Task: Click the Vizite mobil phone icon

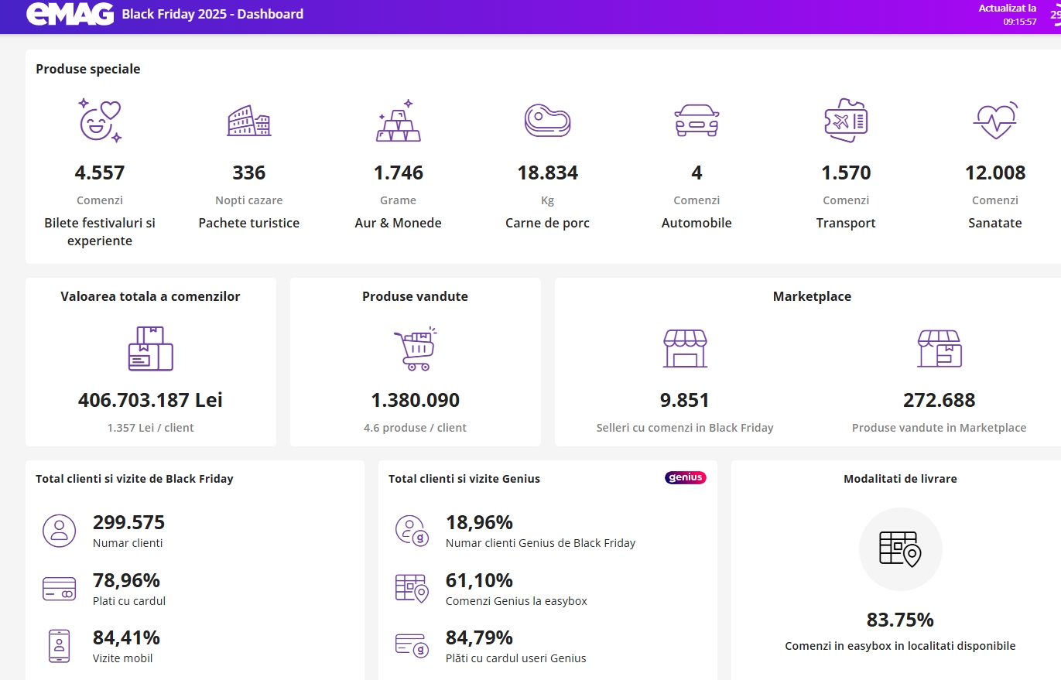Action: click(x=60, y=646)
